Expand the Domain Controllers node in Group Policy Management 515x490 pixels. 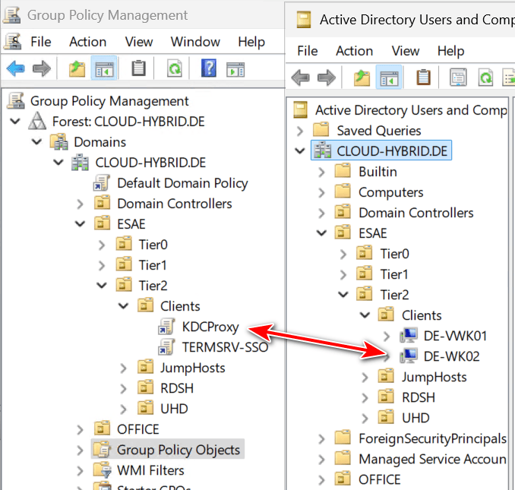tap(81, 204)
